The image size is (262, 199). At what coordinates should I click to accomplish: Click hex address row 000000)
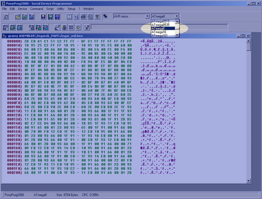click(14, 41)
